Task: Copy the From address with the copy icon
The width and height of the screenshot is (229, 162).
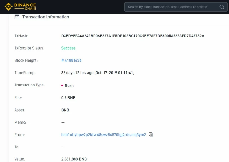Action: [151, 134]
